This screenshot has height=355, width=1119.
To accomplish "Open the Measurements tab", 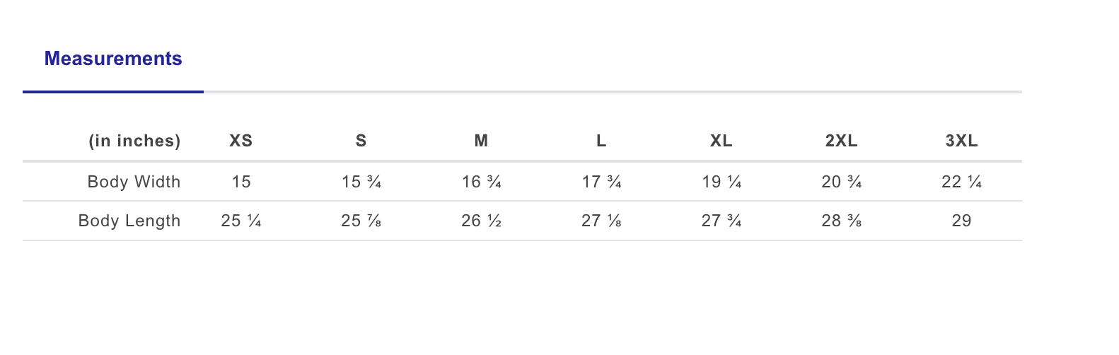I will click(x=113, y=59).
